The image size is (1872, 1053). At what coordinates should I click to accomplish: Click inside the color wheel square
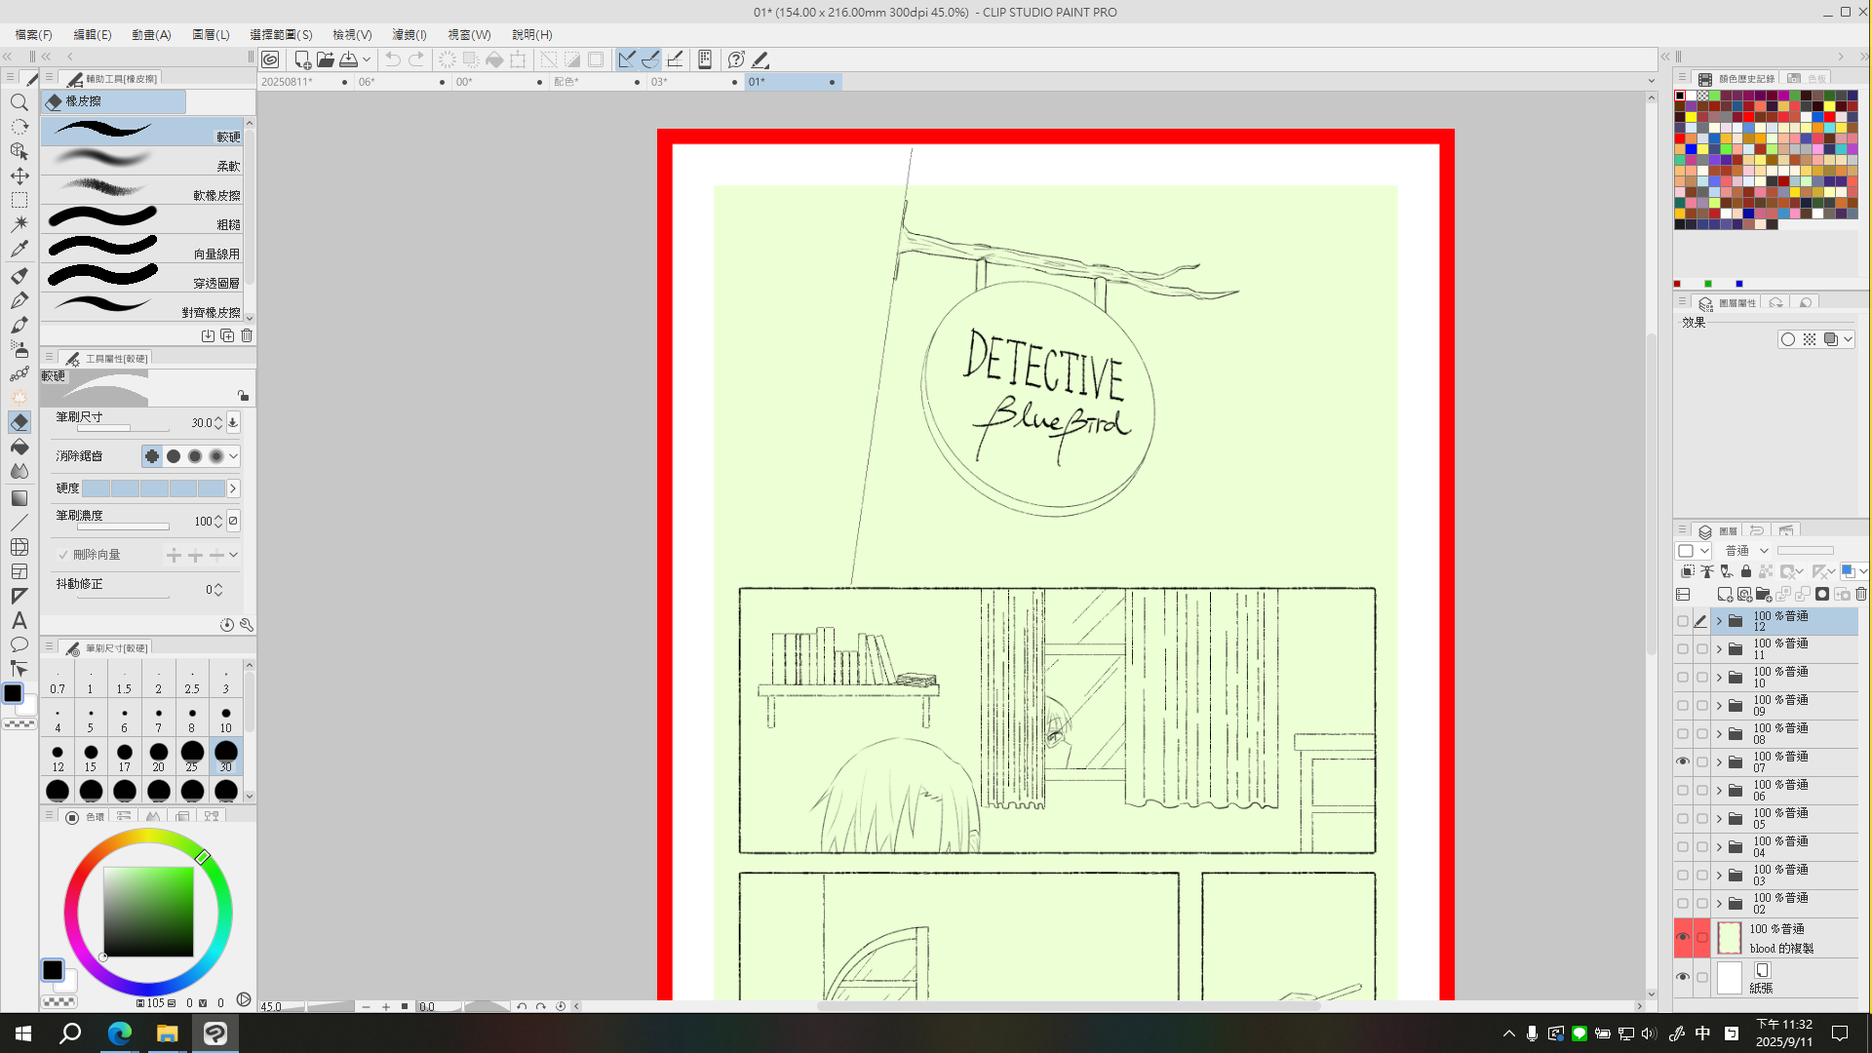click(148, 912)
